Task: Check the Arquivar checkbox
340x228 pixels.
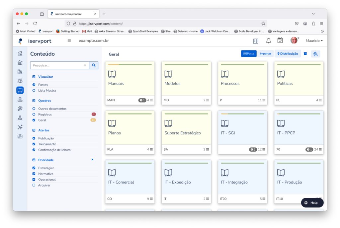Action: 34,185
